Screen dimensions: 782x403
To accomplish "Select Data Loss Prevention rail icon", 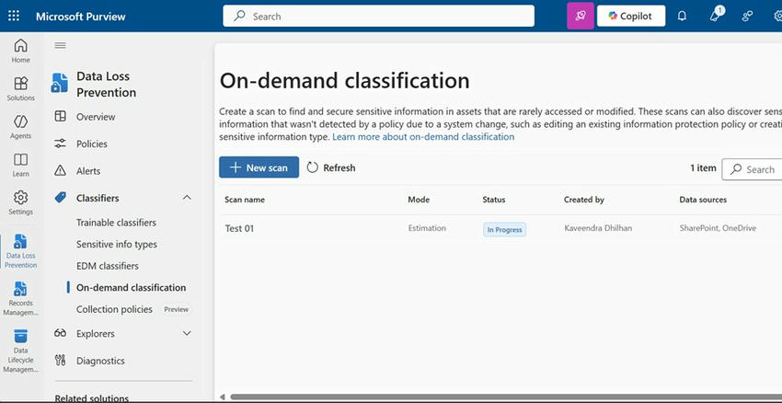I will 20,251.
